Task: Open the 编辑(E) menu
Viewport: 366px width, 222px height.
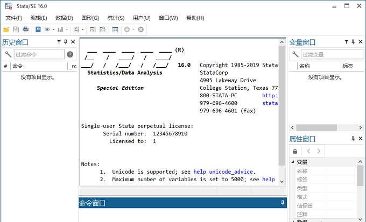Action: coord(39,18)
